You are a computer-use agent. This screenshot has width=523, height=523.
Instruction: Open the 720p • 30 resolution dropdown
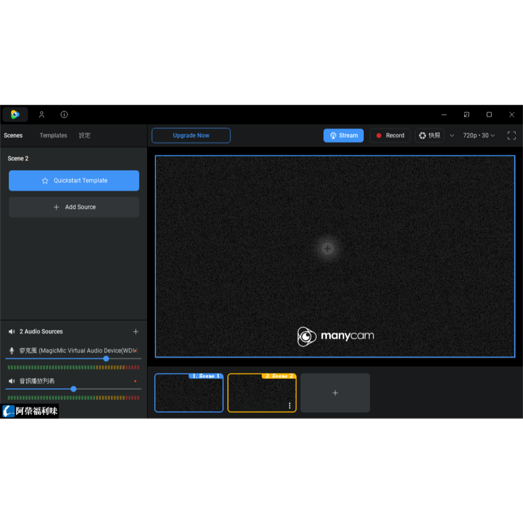pyautogui.click(x=478, y=135)
